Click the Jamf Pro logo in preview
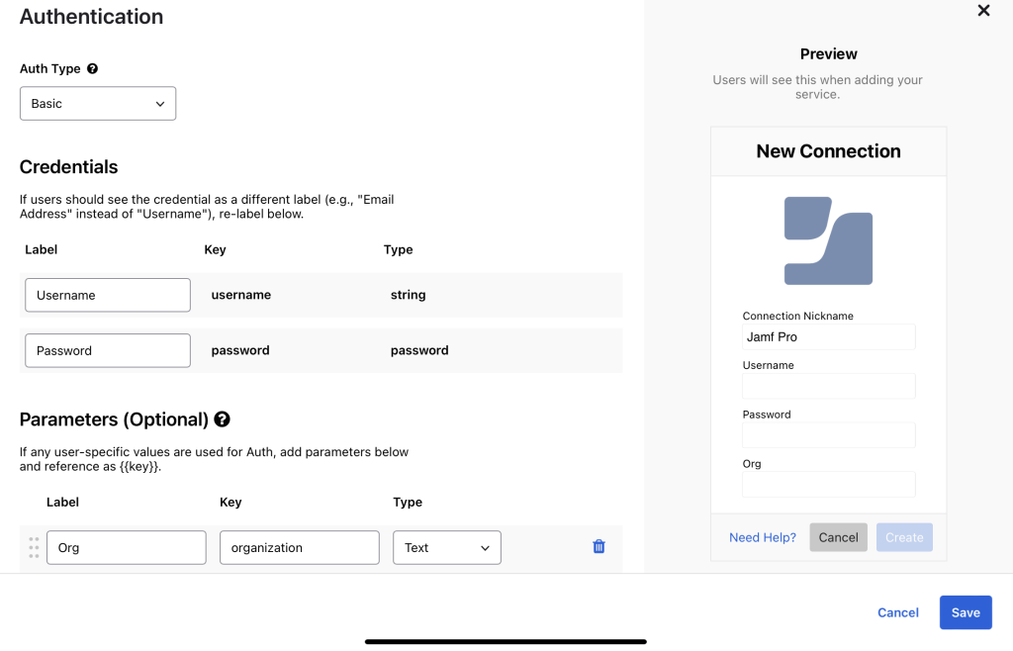1013x651 pixels. point(828,240)
